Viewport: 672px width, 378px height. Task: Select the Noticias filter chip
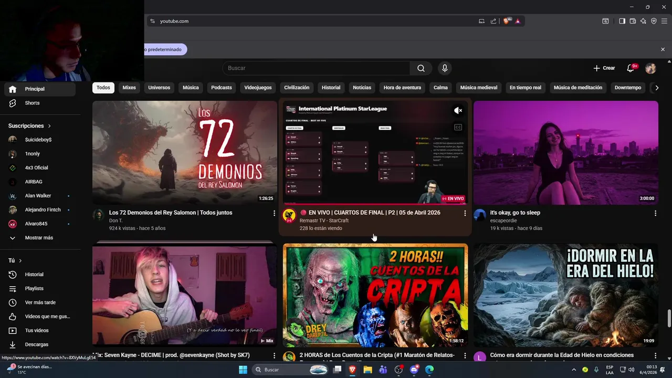[x=362, y=88]
